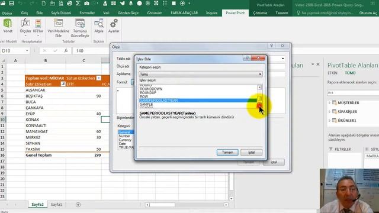This screenshot has width=379, height=213.
Task: Click the Ara field search box
Action: [x=353, y=93]
